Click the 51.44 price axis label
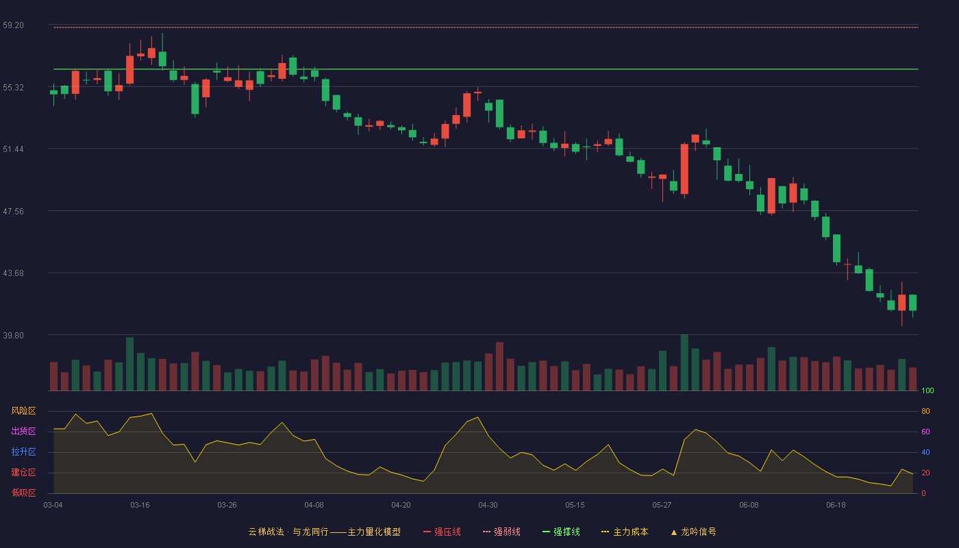The width and height of the screenshot is (959, 548). [x=13, y=149]
